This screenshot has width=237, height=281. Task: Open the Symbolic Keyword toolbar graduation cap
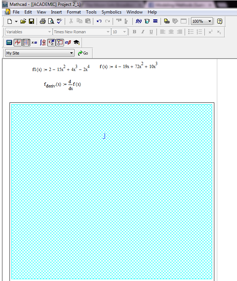click(x=76, y=42)
